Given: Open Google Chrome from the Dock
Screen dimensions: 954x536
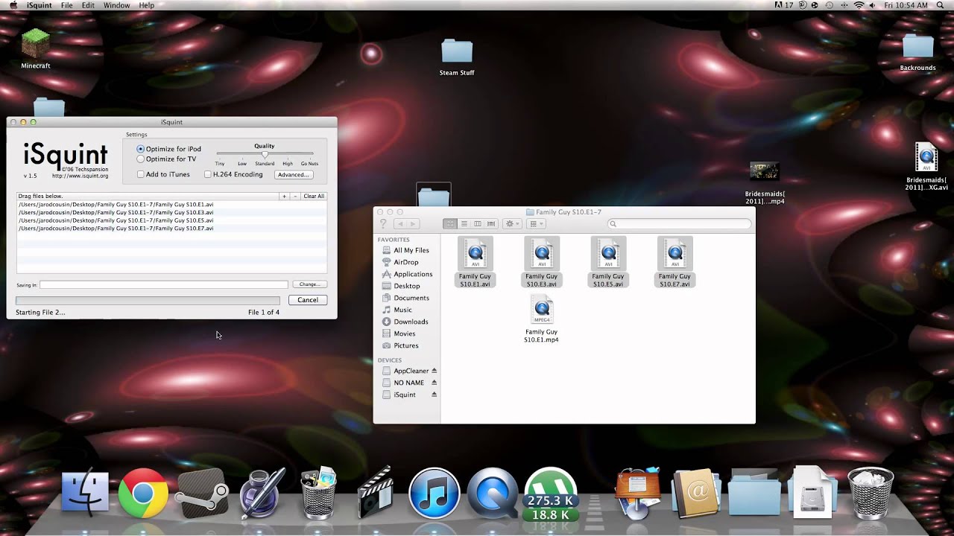Looking at the screenshot, I should point(143,493).
